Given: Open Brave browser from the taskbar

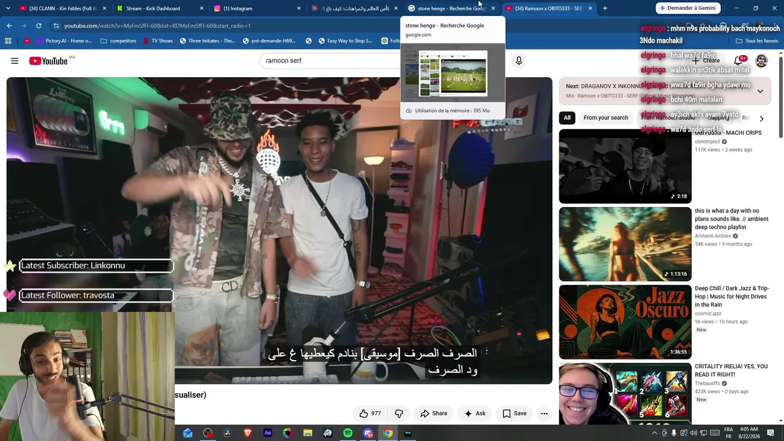Looking at the screenshot, I should click(247, 433).
